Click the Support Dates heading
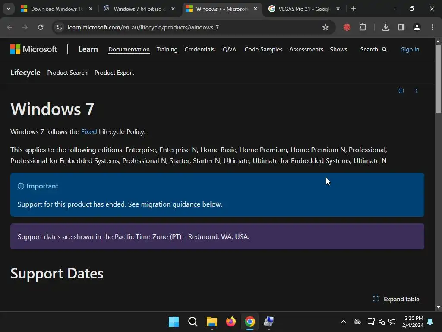Screen dimensions: 442x332 click(x=57, y=274)
